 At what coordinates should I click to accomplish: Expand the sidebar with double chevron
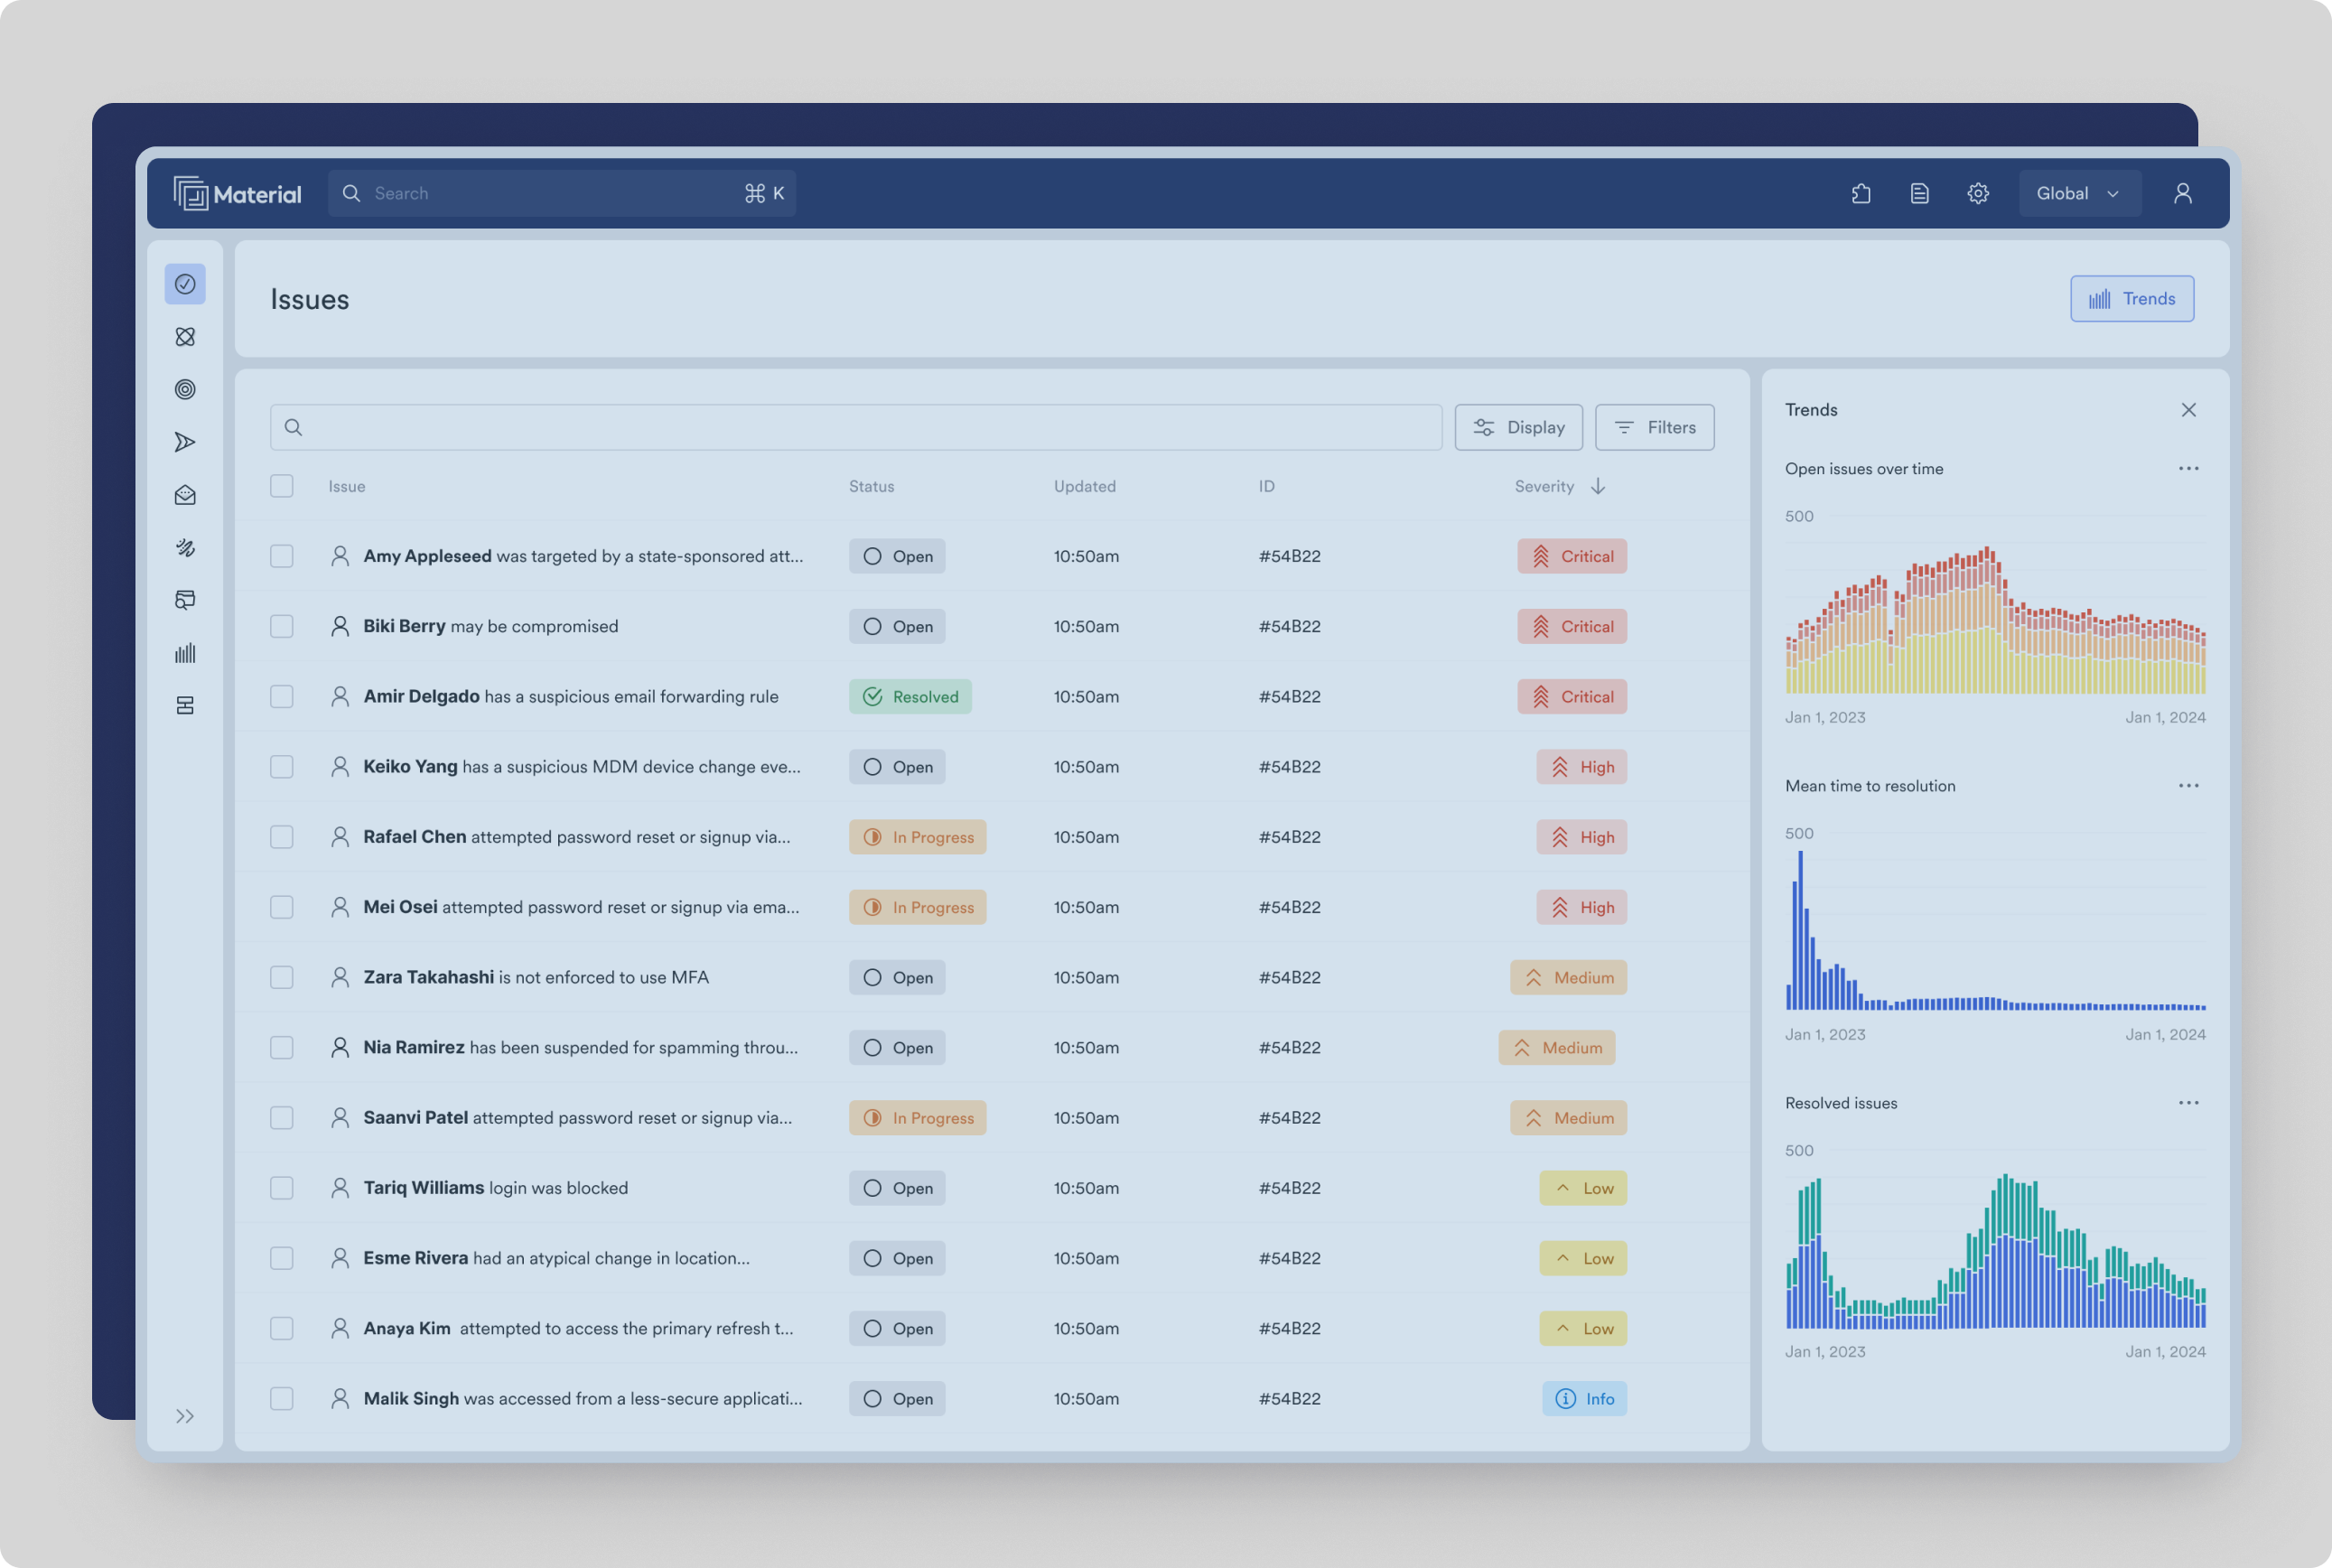(185, 1416)
